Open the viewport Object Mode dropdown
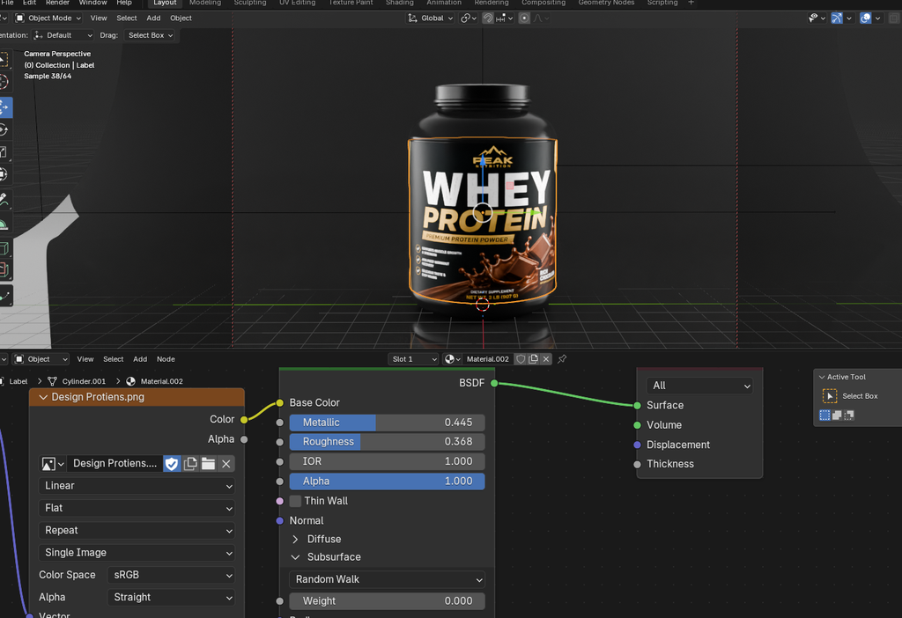Image resolution: width=902 pixels, height=618 pixels. tap(48, 18)
